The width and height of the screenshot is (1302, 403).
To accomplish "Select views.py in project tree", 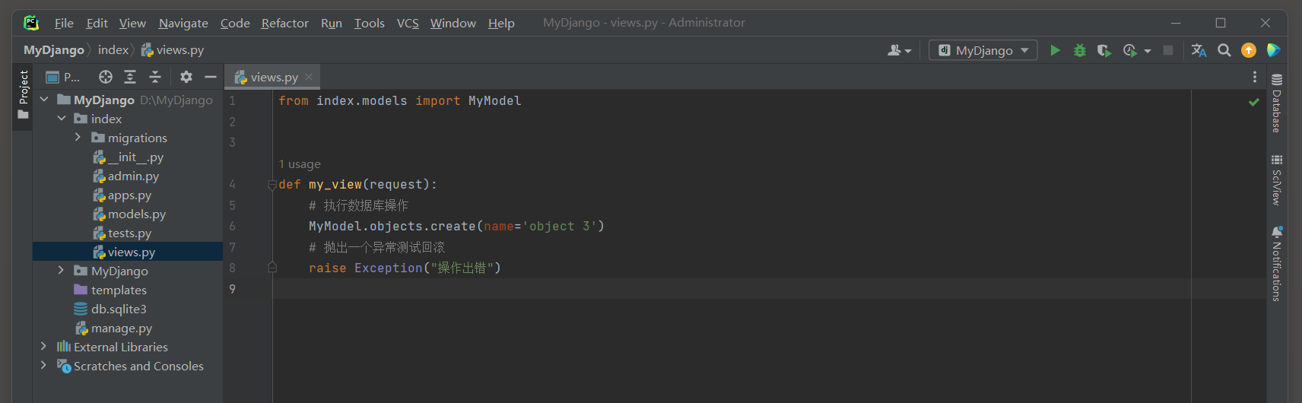I will (x=128, y=252).
